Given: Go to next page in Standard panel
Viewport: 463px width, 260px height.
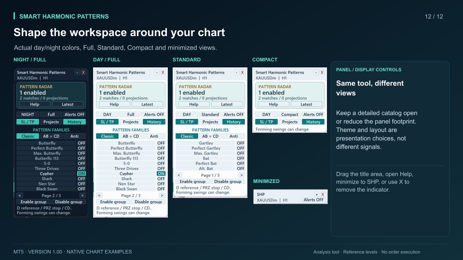Looking at the screenshot, I should point(242,175).
